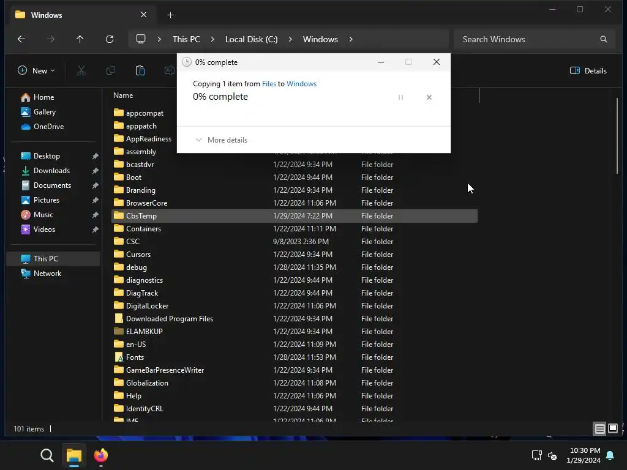Click the vertical scrollbar of file list

[617, 135]
